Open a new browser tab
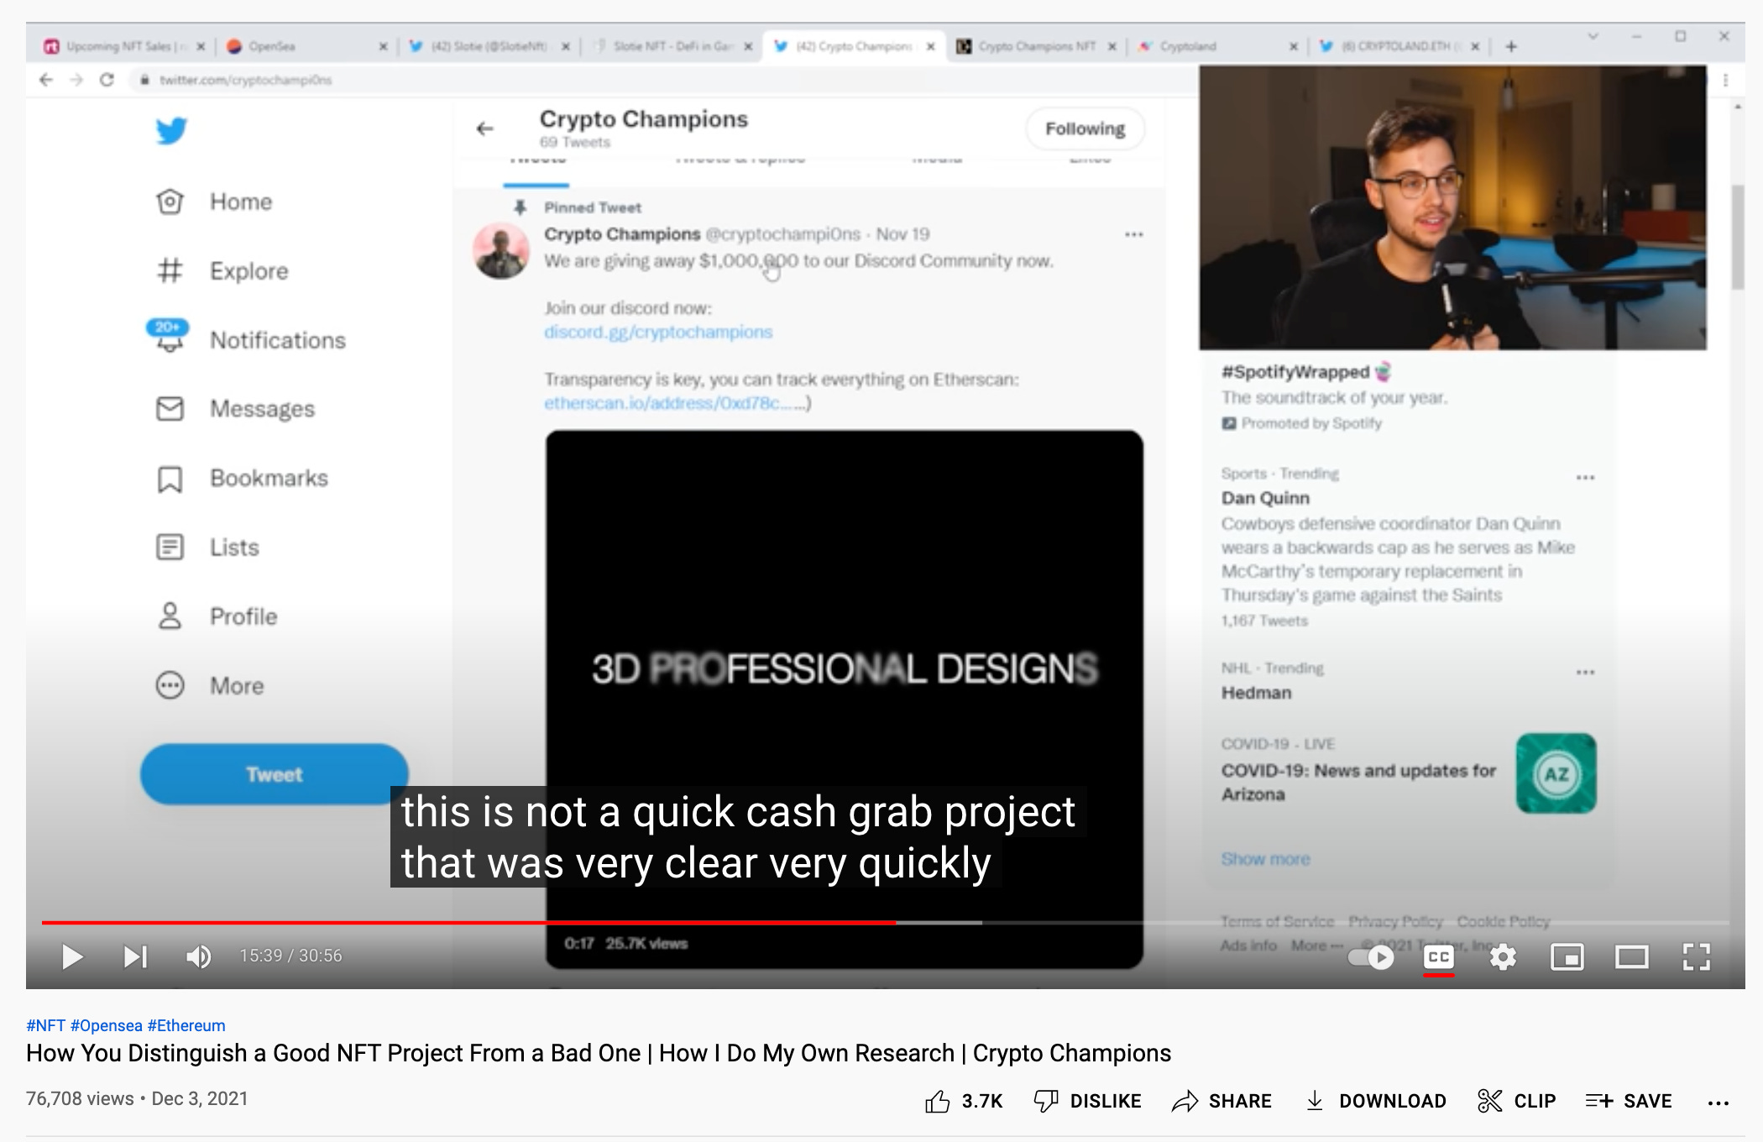The image size is (1763, 1142). point(1511,46)
